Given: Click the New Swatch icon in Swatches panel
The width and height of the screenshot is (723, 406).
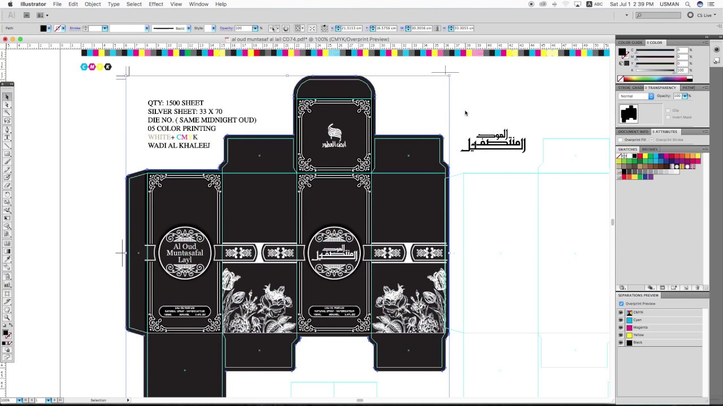Looking at the screenshot, I should (686, 288).
